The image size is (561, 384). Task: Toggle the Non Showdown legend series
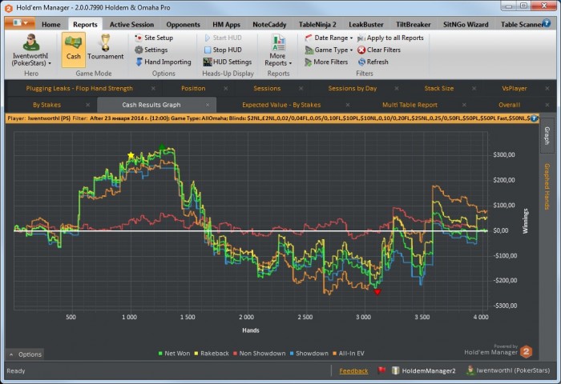click(260, 354)
